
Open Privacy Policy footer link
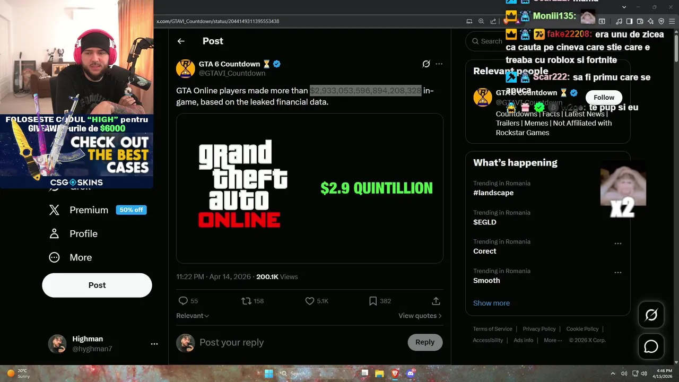point(539,329)
